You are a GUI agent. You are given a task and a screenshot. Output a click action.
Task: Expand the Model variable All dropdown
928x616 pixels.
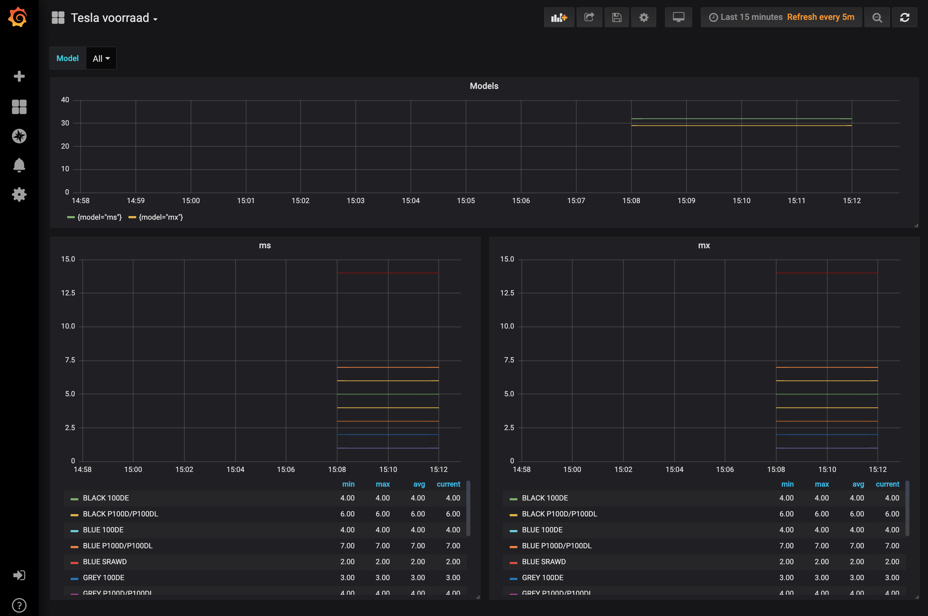tap(101, 58)
